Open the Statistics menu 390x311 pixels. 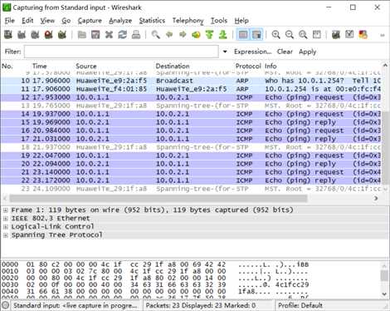pyautogui.click(x=152, y=21)
